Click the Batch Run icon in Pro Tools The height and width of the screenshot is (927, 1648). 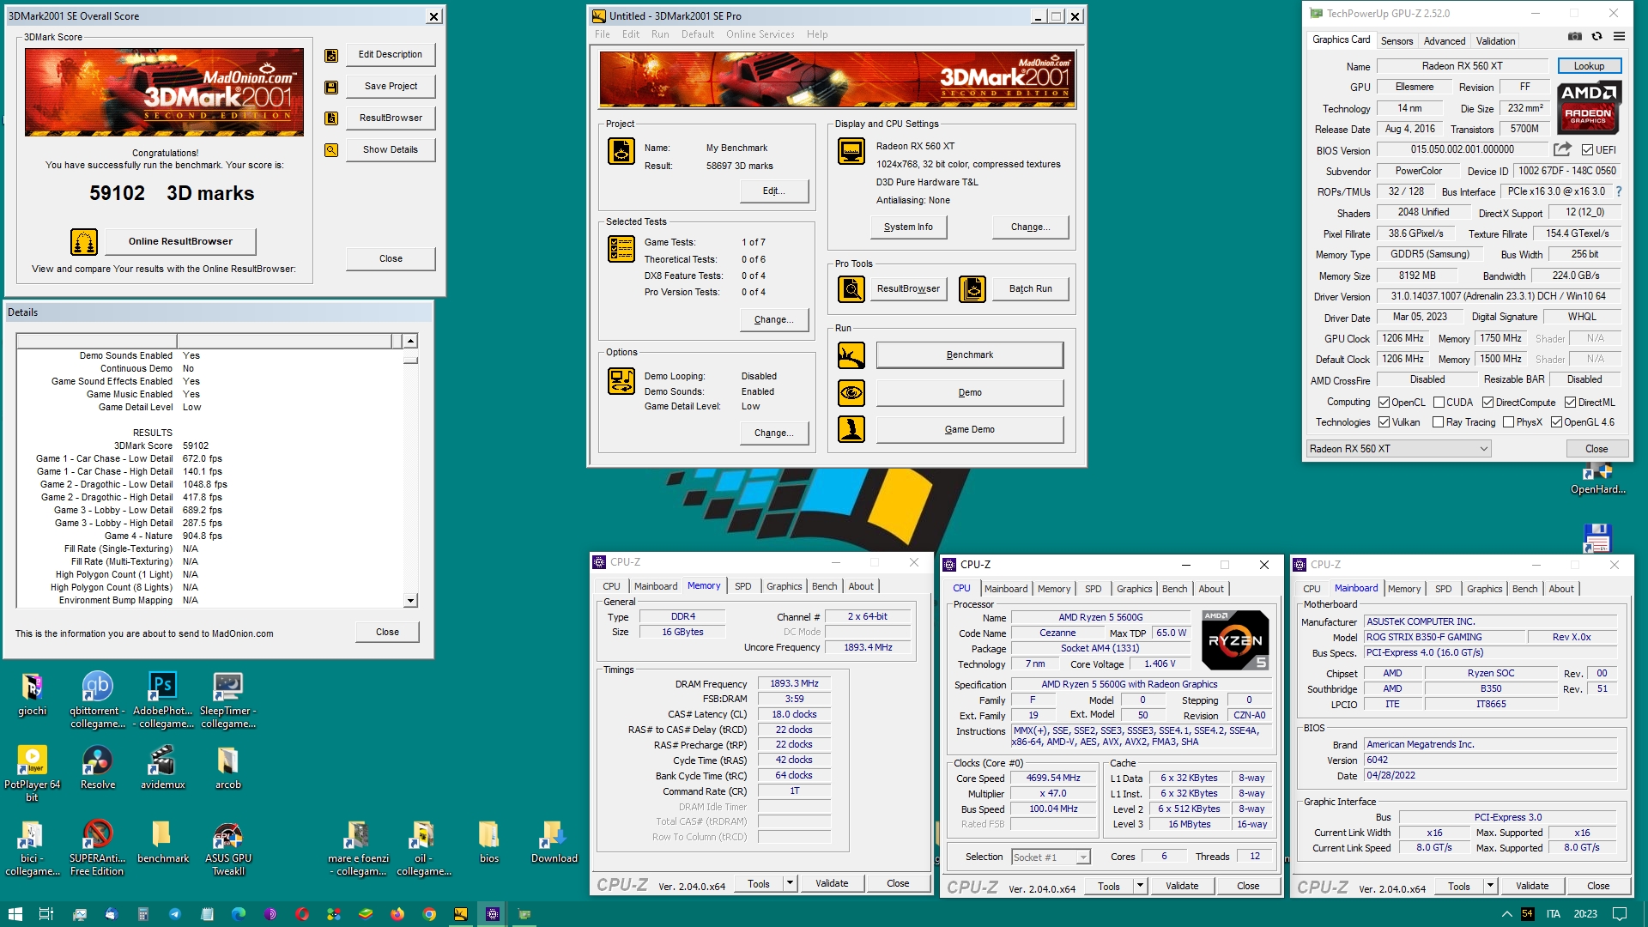972,289
